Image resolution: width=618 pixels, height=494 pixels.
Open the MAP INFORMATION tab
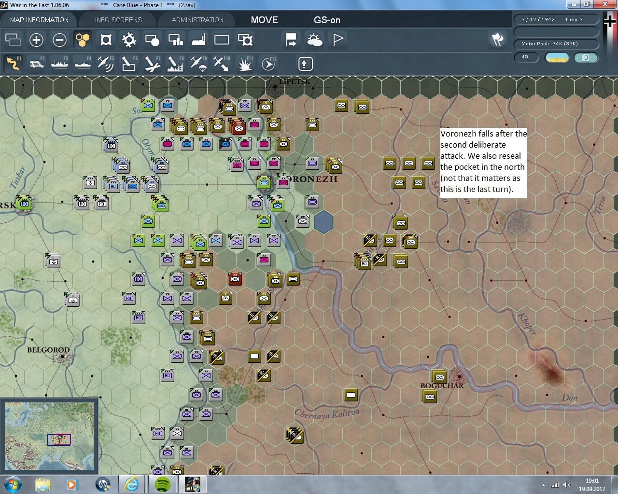coord(39,20)
